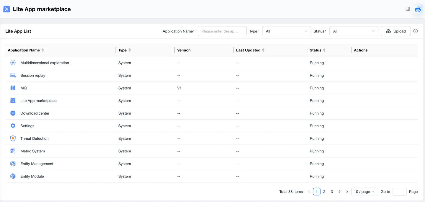Viewport: 425px width, 202px height.
Task: Click the next page arrow
Action: pos(347,192)
